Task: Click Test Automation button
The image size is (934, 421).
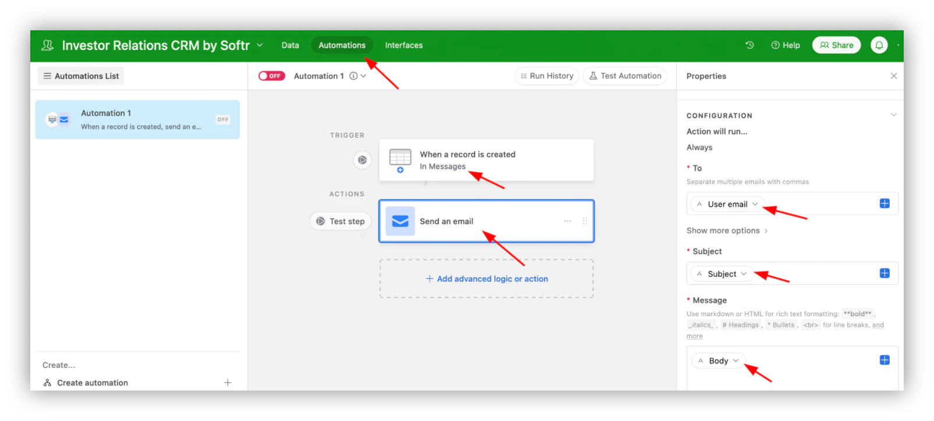Action: click(x=625, y=76)
